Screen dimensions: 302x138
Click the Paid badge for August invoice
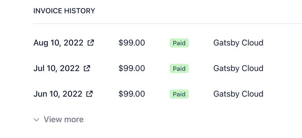pyautogui.click(x=179, y=43)
